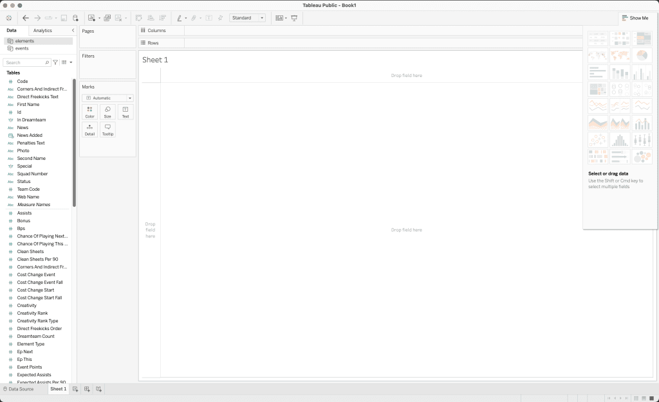Click the Sort Descending toolbar icon
Viewport: 659px width, 402px height.
(x=162, y=18)
